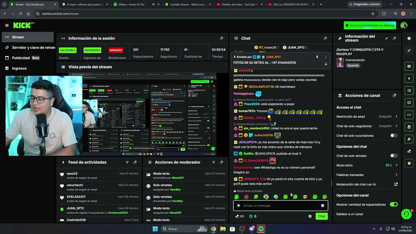Toggle Chat de solo-suscriptores switch
Viewport: 416px width, 234px height.
tap(394, 136)
